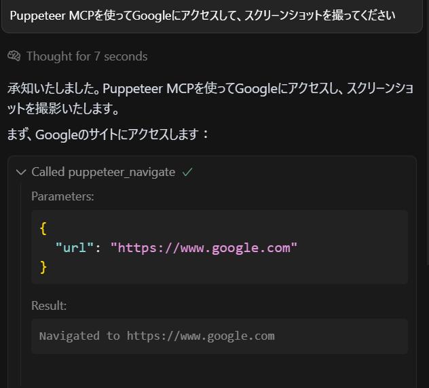Click the Parameters: label
429x388 pixels.
coord(62,196)
